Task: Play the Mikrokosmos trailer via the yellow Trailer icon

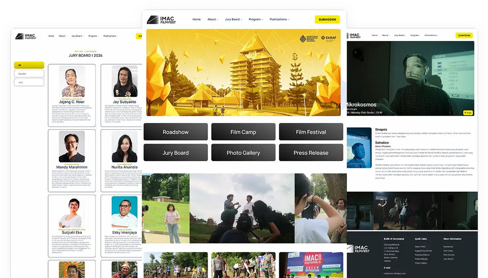Action: pyautogui.click(x=468, y=113)
